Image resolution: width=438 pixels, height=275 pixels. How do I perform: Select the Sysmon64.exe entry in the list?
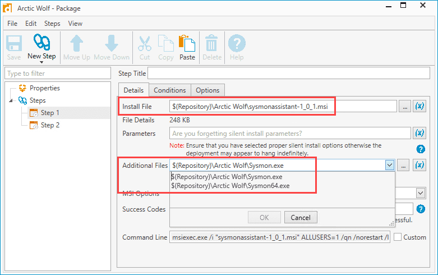click(230, 186)
